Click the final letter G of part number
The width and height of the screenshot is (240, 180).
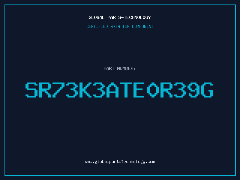tap(208, 90)
